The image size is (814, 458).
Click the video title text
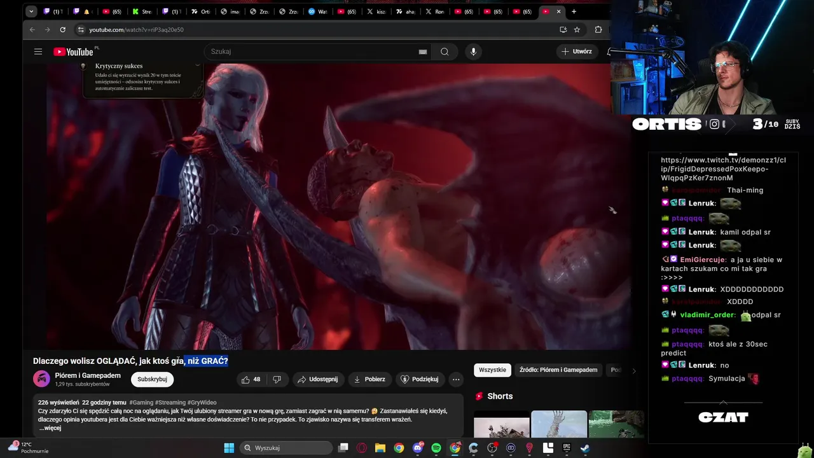click(x=130, y=361)
